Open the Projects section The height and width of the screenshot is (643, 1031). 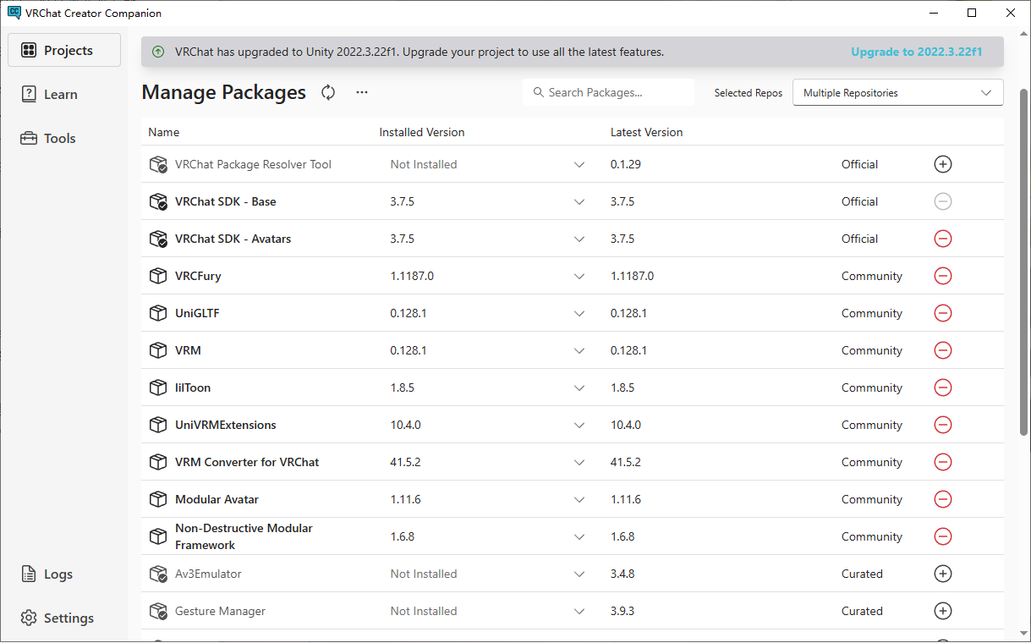(64, 50)
